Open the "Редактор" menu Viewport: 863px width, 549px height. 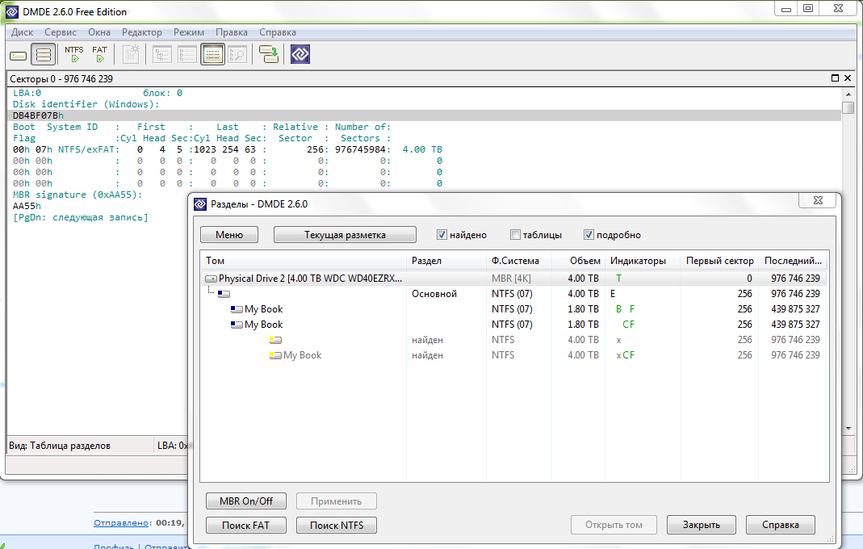tap(141, 32)
